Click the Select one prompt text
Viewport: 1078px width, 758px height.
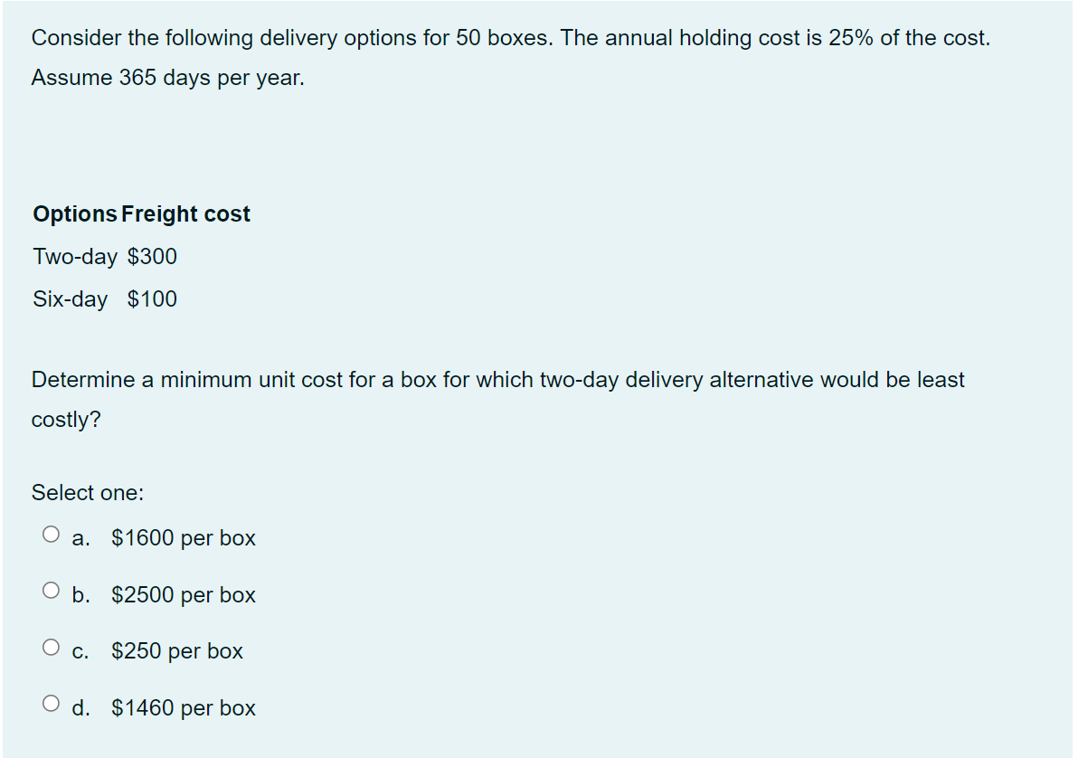point(87,492)
